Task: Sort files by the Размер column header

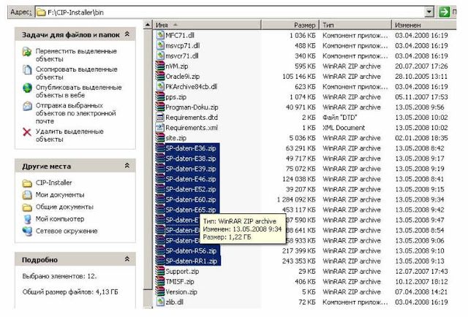Action: pyautogui.click(x=290, y=25)
